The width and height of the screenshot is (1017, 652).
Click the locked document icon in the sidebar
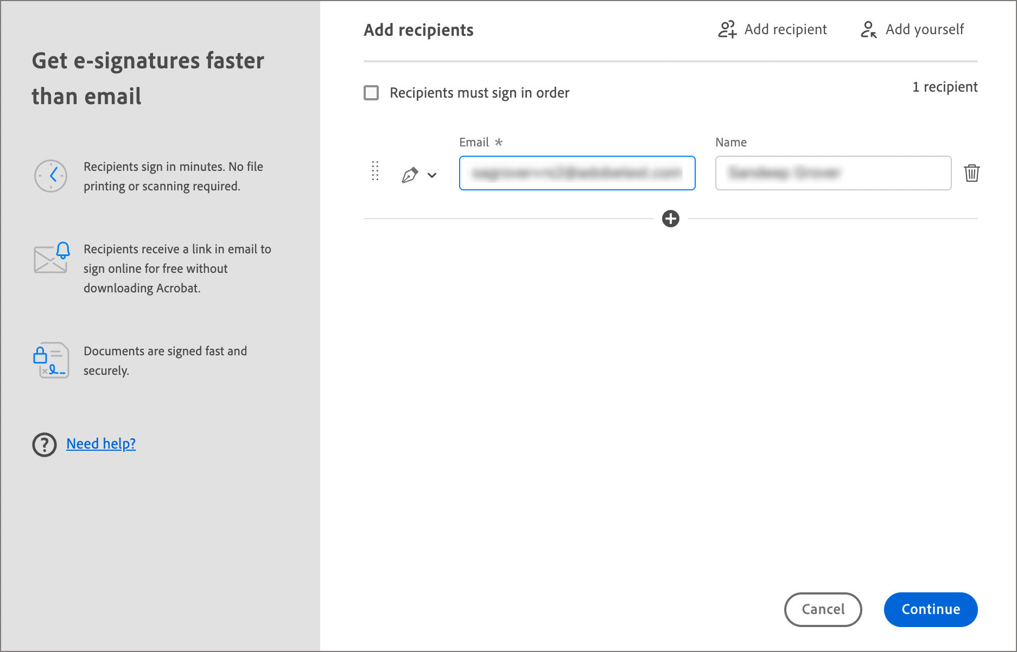pos(52,360)
